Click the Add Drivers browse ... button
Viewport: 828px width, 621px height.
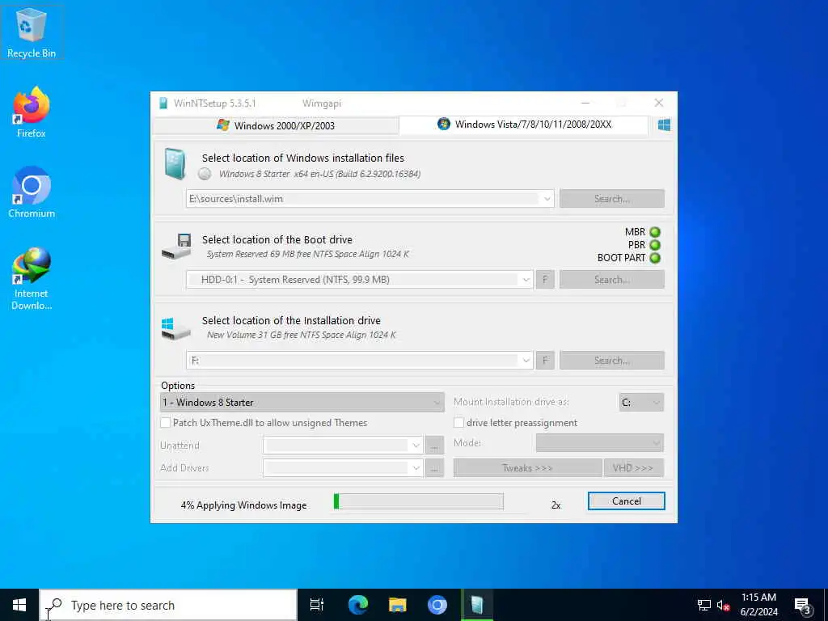[434, 468]
